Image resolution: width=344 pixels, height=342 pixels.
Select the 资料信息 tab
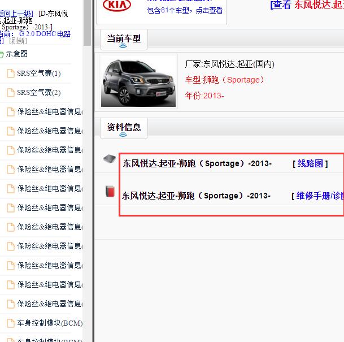tap(124, 128)
